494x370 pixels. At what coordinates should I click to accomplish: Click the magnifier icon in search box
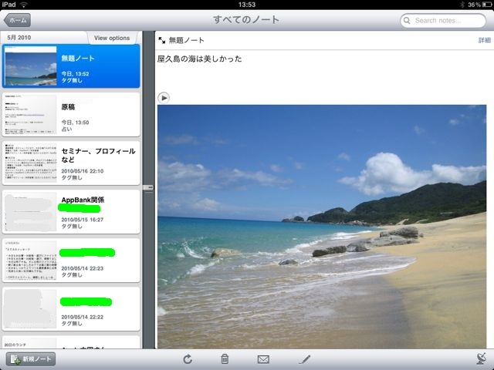tap(407, 21)
